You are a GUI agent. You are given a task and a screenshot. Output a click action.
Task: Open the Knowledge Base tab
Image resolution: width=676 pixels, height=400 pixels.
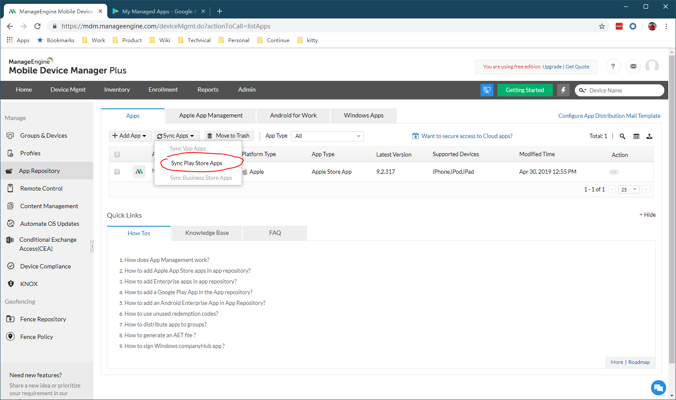[207, 233]
